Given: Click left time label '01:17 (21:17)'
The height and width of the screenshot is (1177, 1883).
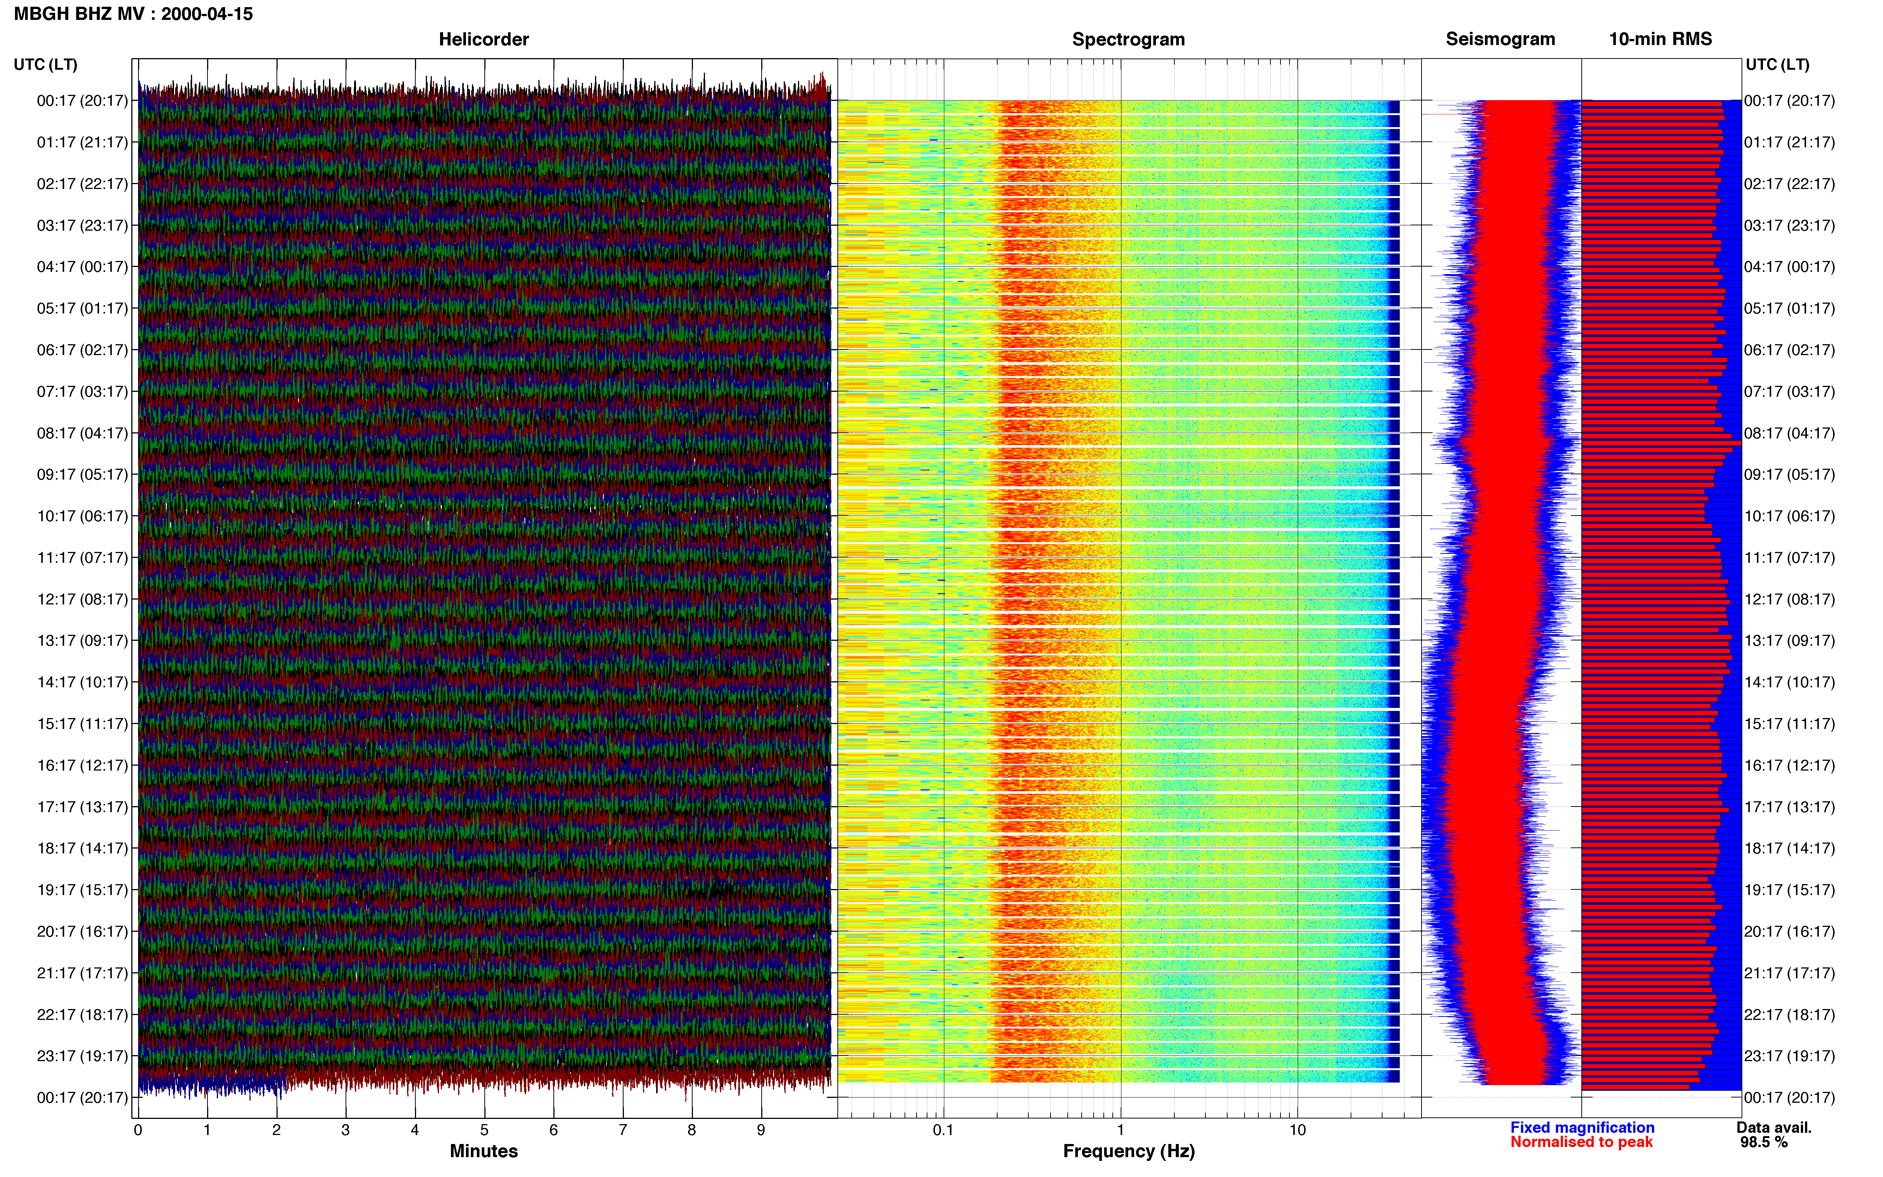Looking at the screenshot, I should [x=83, y=142].
